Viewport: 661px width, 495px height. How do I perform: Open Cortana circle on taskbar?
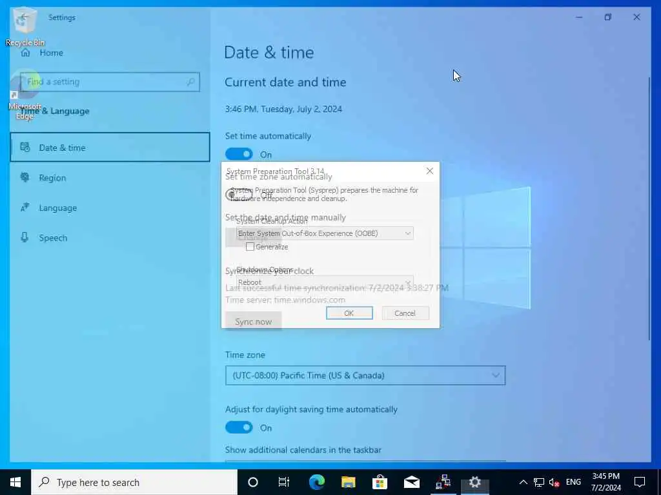[x=252, y=482]
